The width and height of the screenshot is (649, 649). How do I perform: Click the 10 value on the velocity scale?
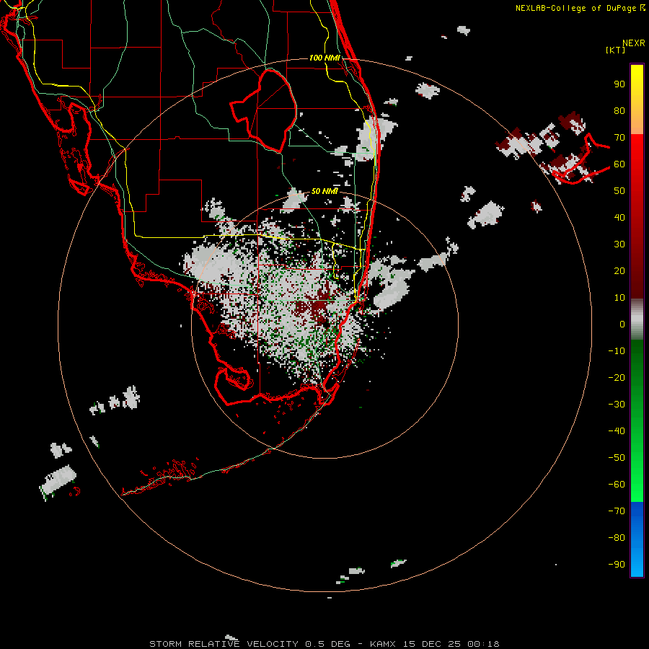pyautogui.click(x=619, y=298)
